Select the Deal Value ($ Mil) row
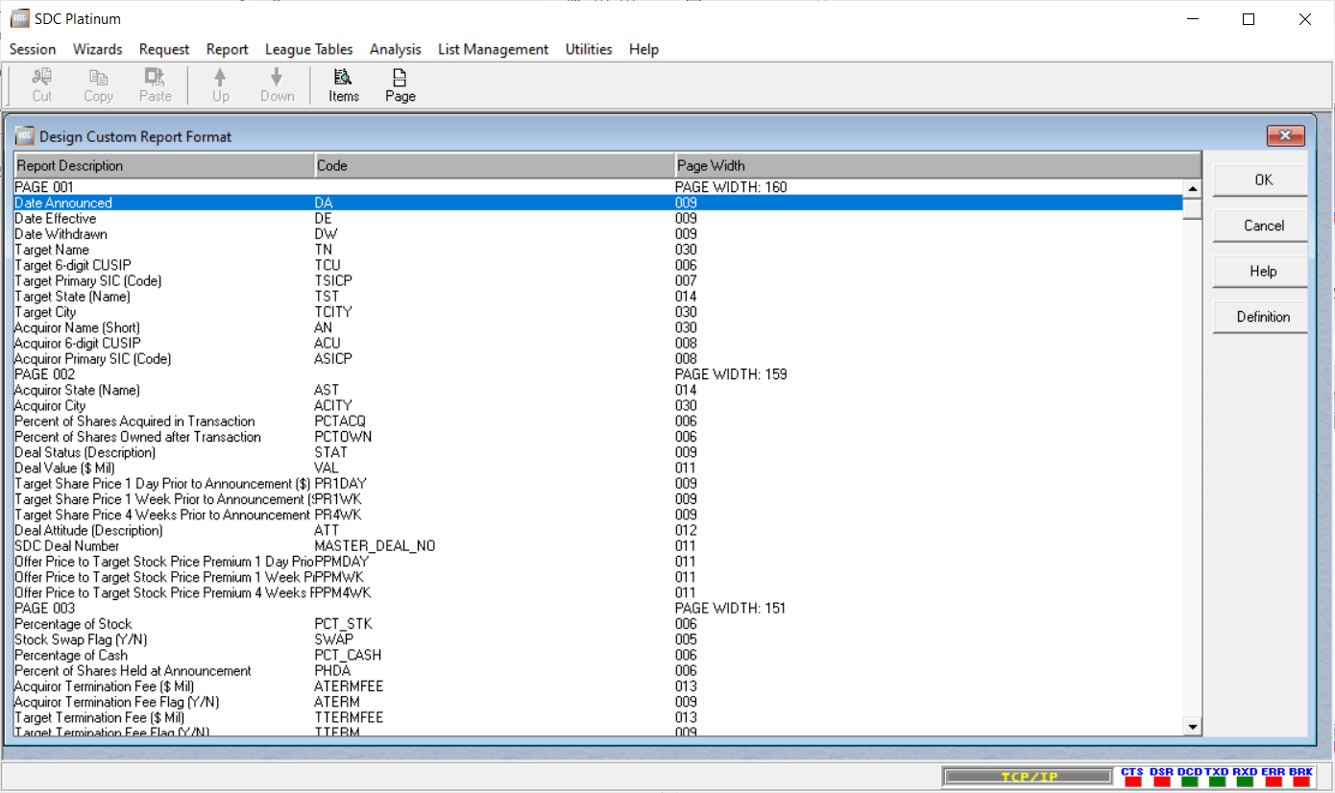This screenshot has width=1335, height=793. point(64,469)
